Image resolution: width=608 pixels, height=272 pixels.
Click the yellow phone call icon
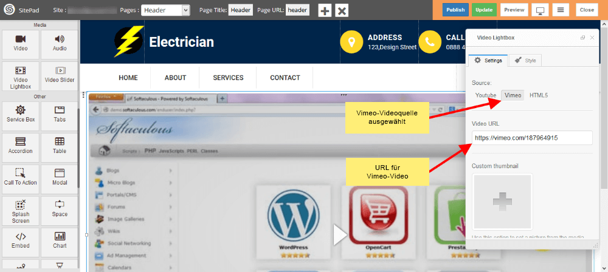pyautogui.click(x=430, y=42)
